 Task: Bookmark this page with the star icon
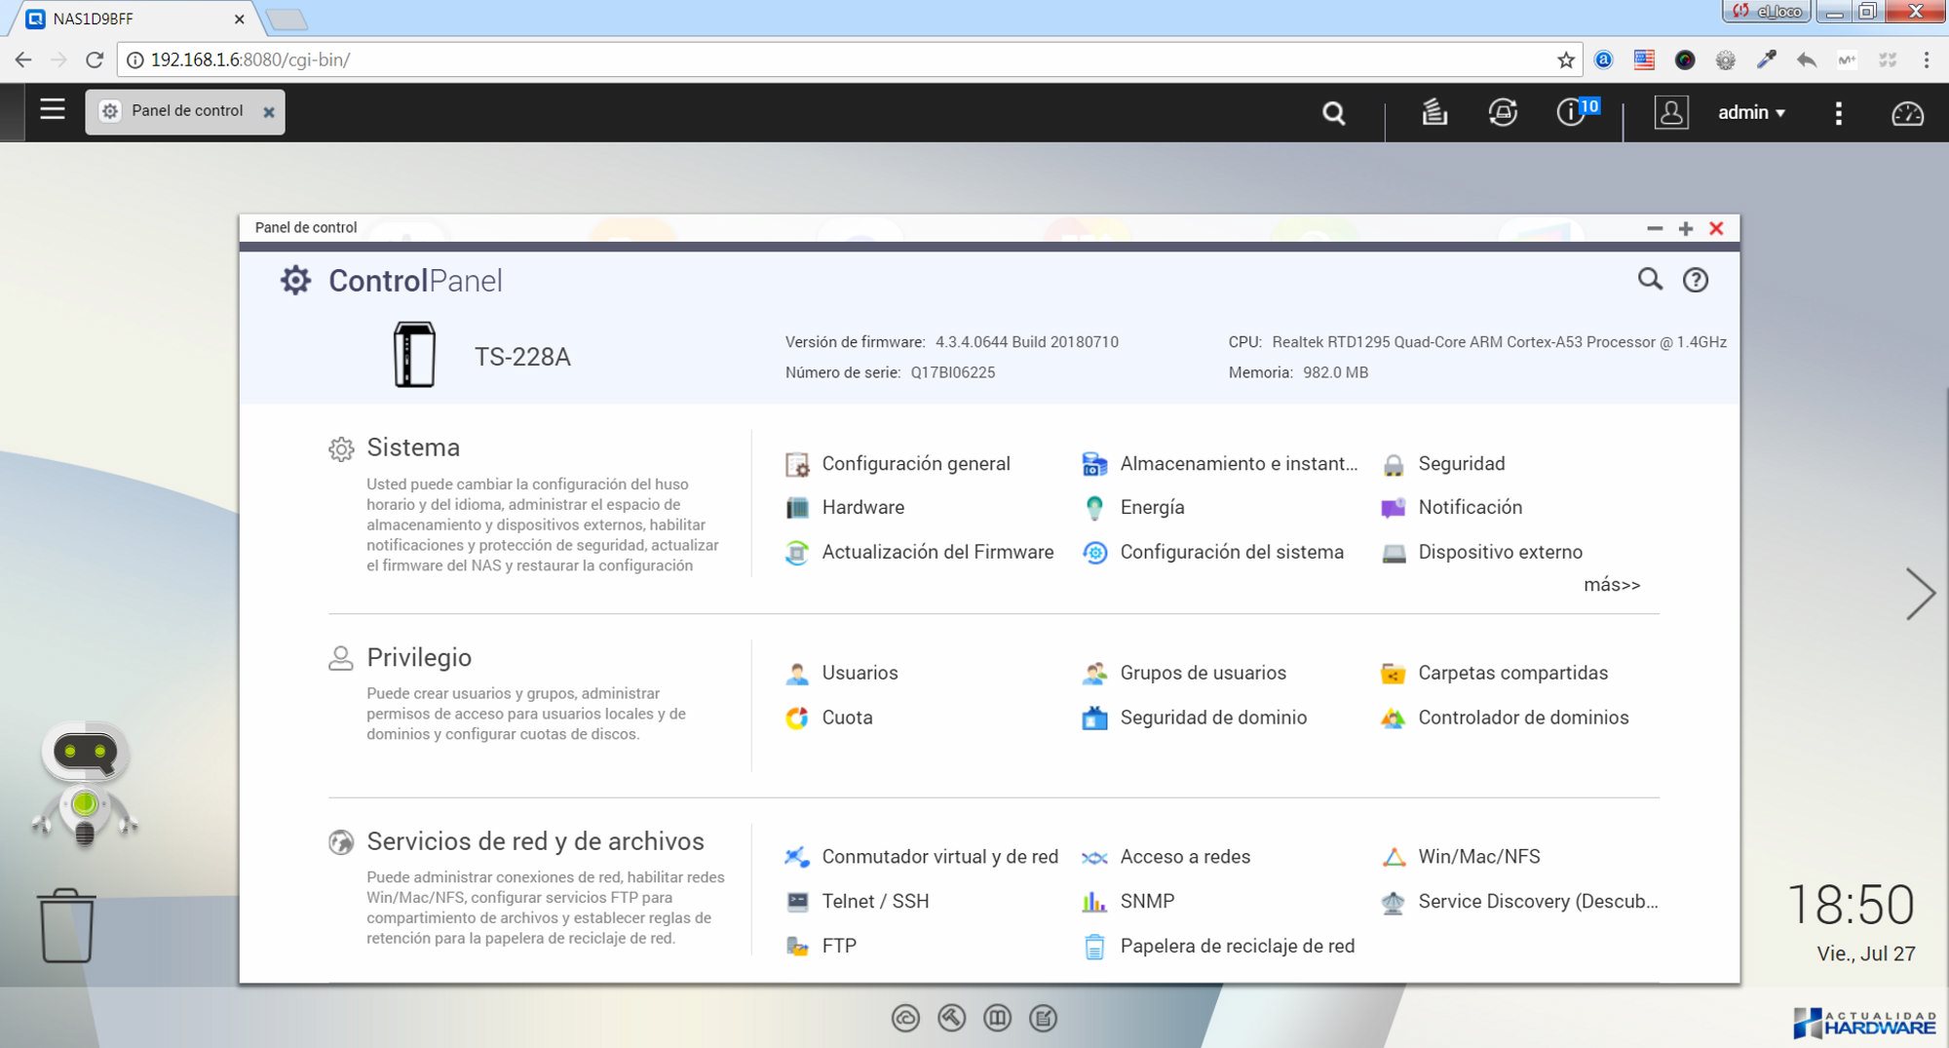click(1565, 60)
